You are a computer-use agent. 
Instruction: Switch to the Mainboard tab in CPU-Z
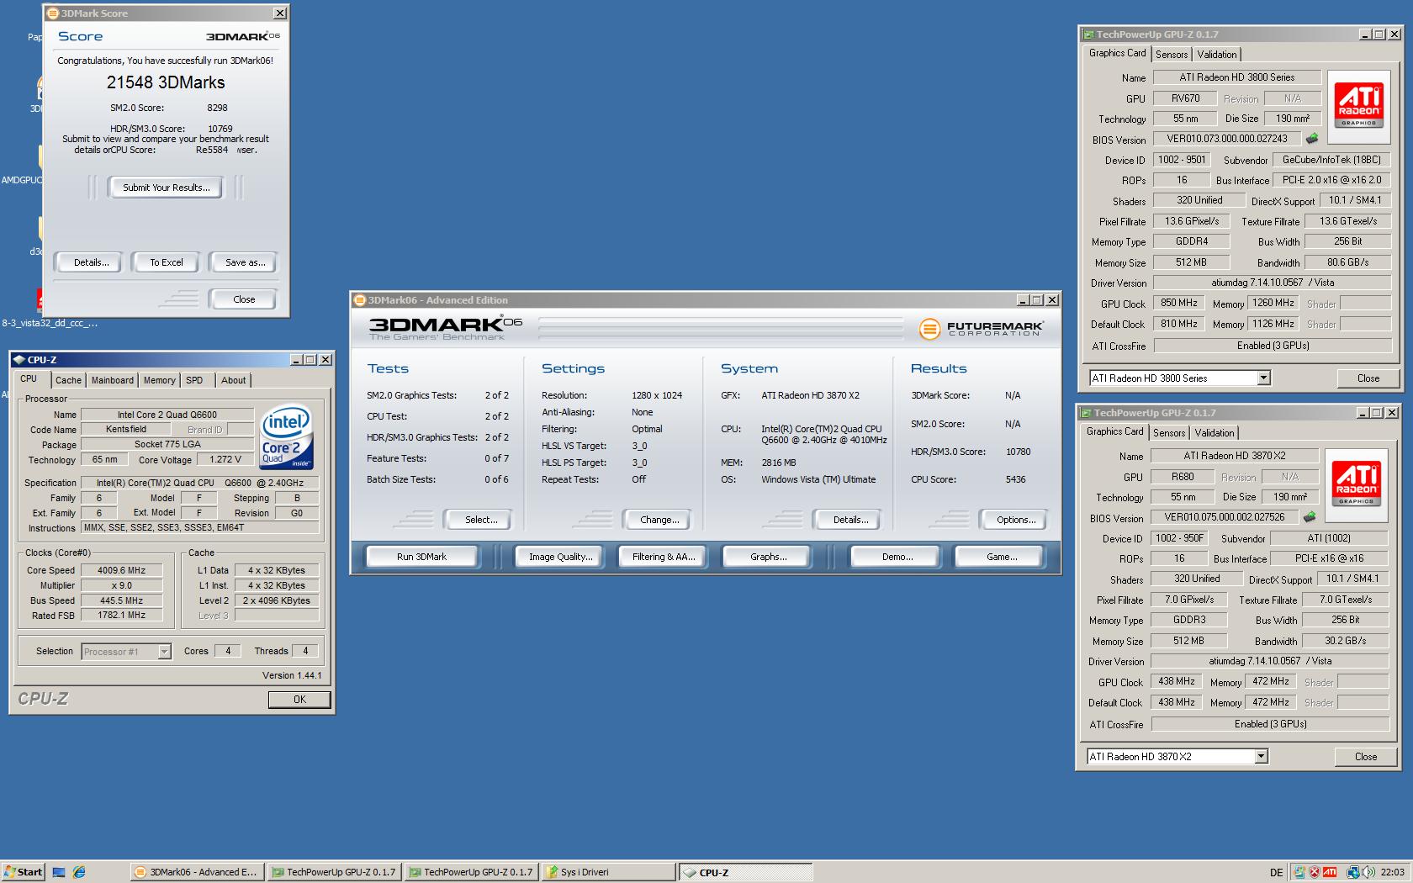point(112,380)
